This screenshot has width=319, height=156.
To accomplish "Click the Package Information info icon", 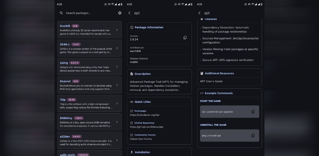I will click(x=132, y=27).
